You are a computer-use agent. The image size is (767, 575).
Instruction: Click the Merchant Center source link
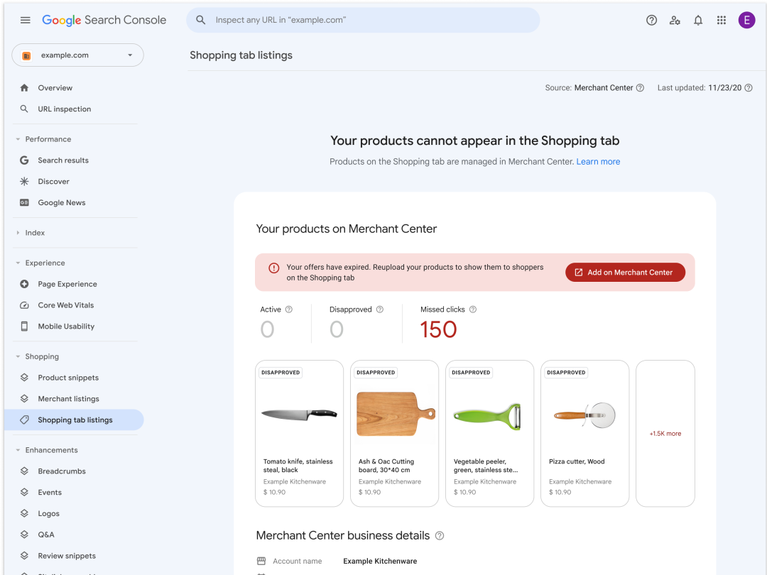[x=603, y=88]
